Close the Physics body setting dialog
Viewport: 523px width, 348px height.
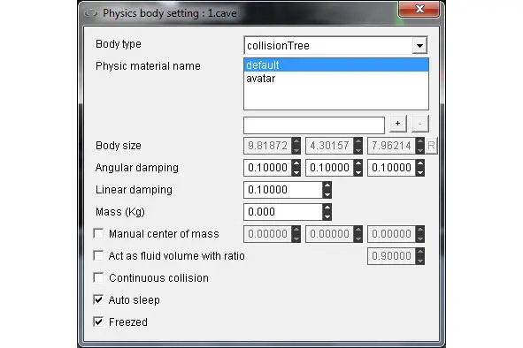click(x=419, y=9)
